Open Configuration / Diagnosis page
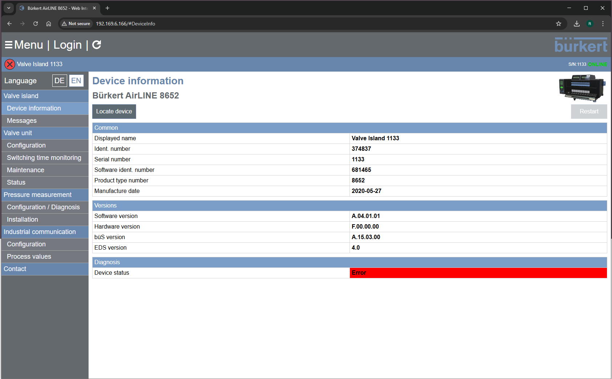 [x=45, y=207]
